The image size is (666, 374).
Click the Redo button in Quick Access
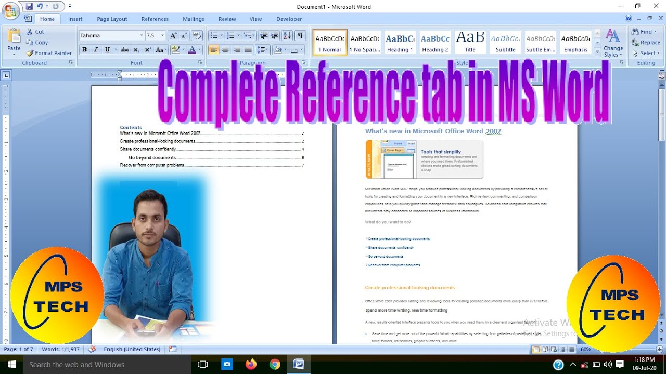[56, 7]
